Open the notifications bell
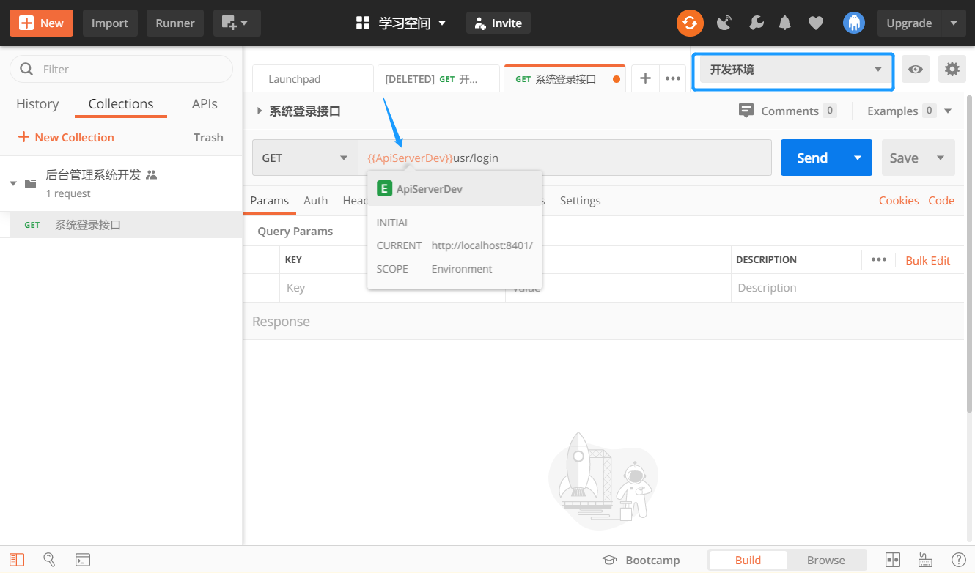The height and width of the screenshot is (573, 975). (784, 23)
